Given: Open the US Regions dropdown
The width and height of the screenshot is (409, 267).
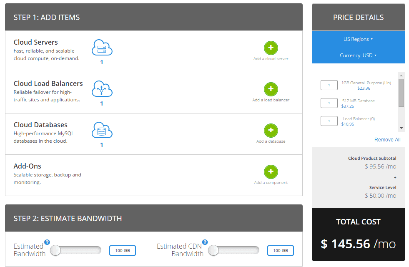Looking at the screenshot, I should 358,39.
